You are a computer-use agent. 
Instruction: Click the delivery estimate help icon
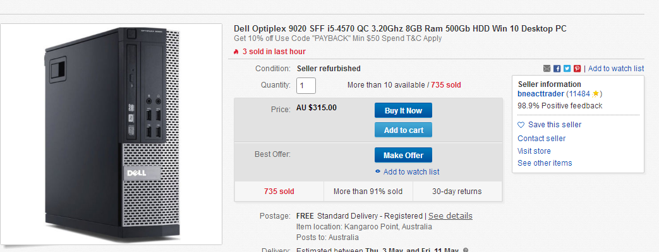point(466,250)
